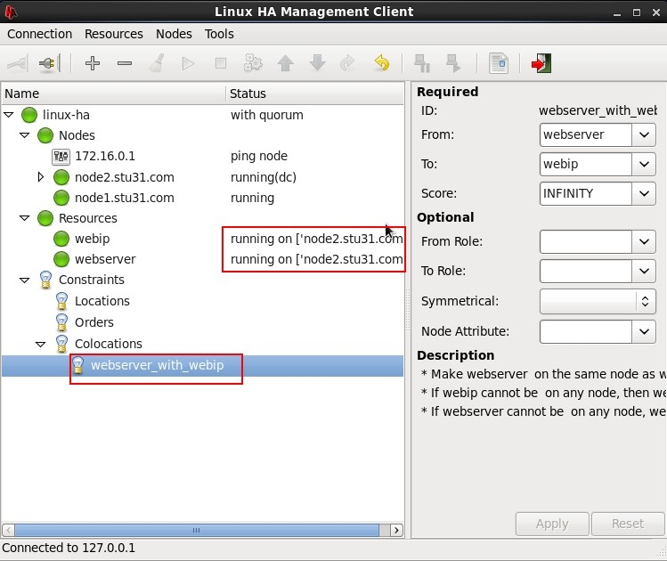The width and height of the screenshot is (667, 561).
Task: Collapse the Constraints tree branch
Action: coord(25,280)
